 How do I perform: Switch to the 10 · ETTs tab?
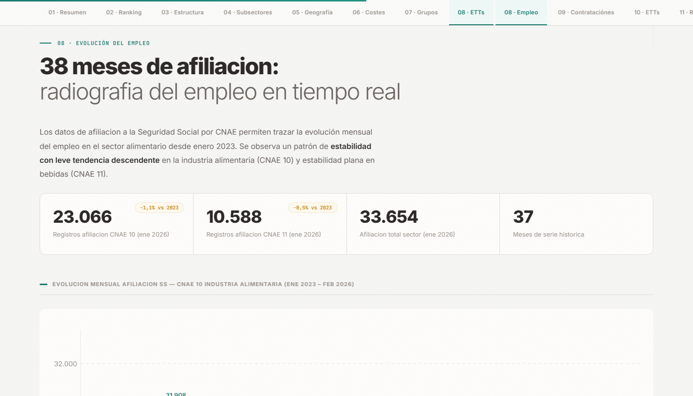pyautogui.click(x=647, y=12)
